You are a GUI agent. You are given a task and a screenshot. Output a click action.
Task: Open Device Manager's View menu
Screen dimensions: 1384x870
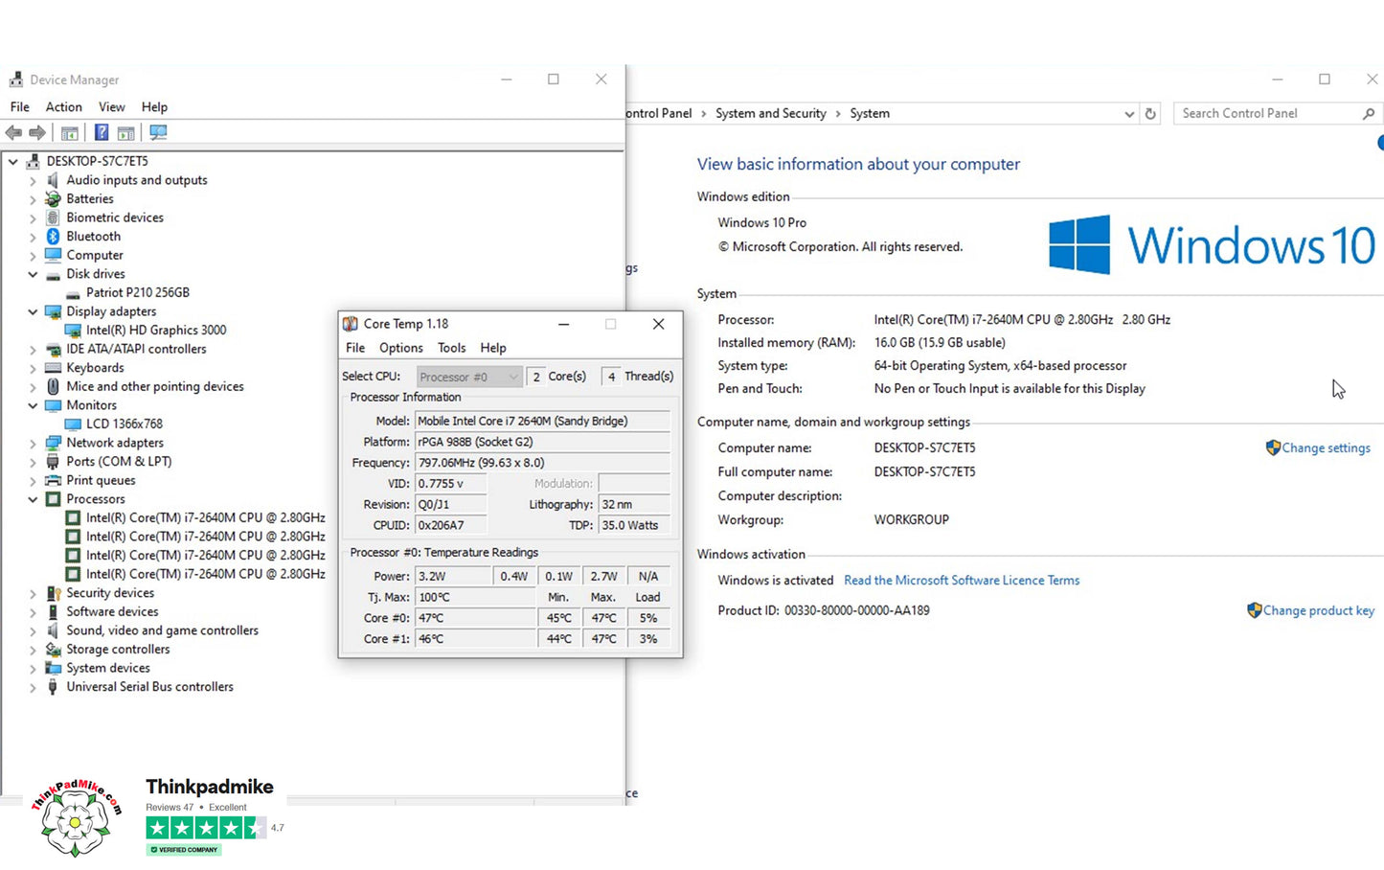(112, 107)
